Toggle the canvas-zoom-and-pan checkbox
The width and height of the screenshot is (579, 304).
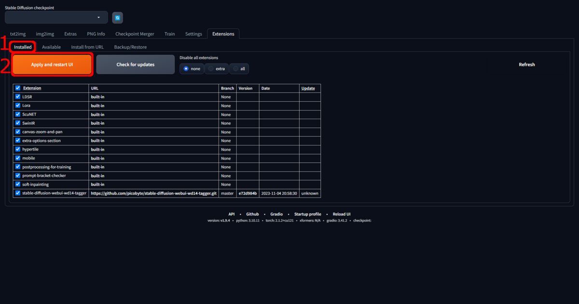tap(18, 132)
